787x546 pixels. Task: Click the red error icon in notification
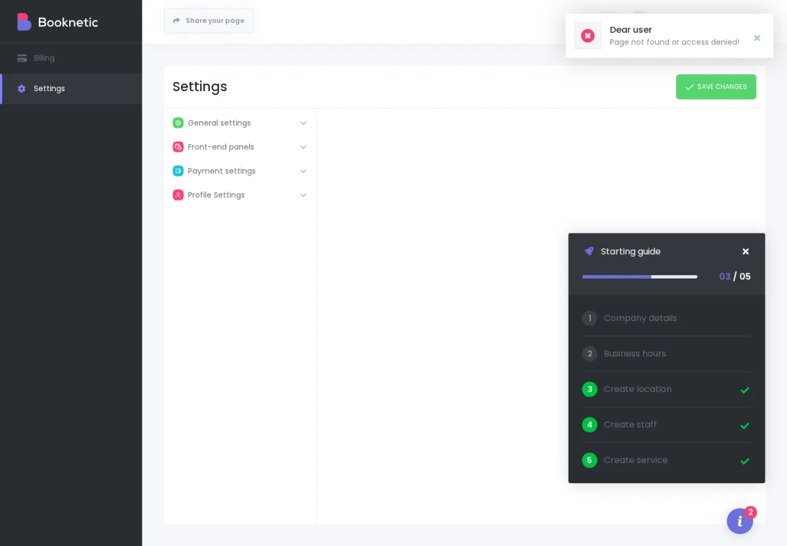click(x=588, y=36)
